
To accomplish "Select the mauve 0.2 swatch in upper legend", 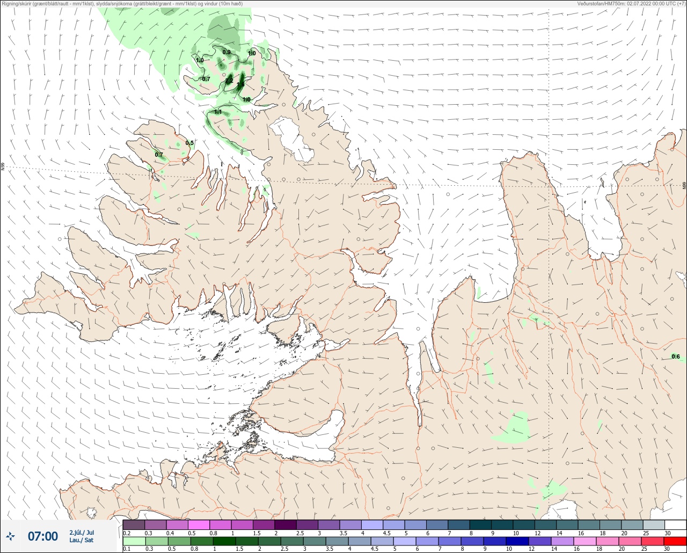I will tap(134, 525).
